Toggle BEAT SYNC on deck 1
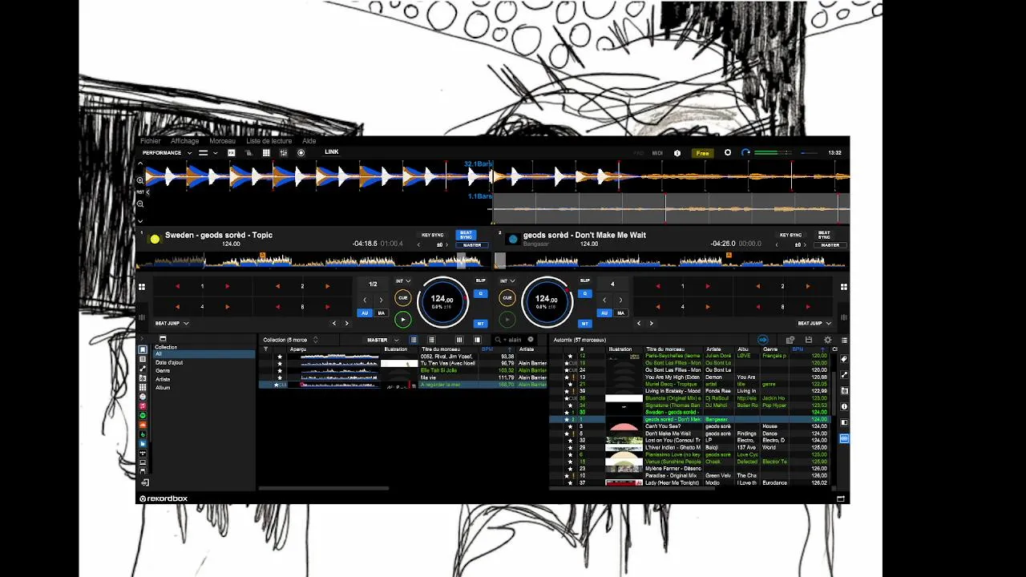 point(466,235)
